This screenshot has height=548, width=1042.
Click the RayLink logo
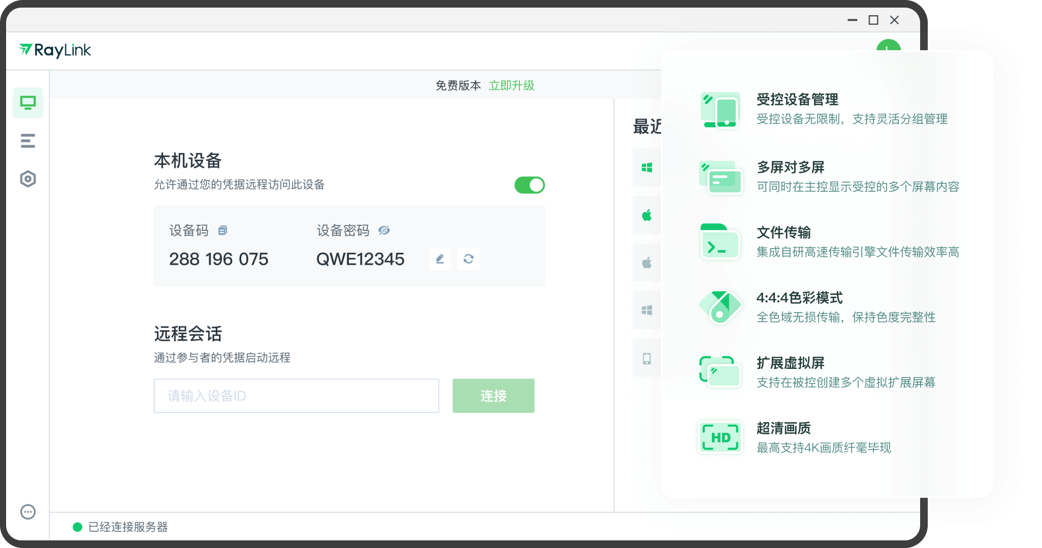[x=55, y=50]
